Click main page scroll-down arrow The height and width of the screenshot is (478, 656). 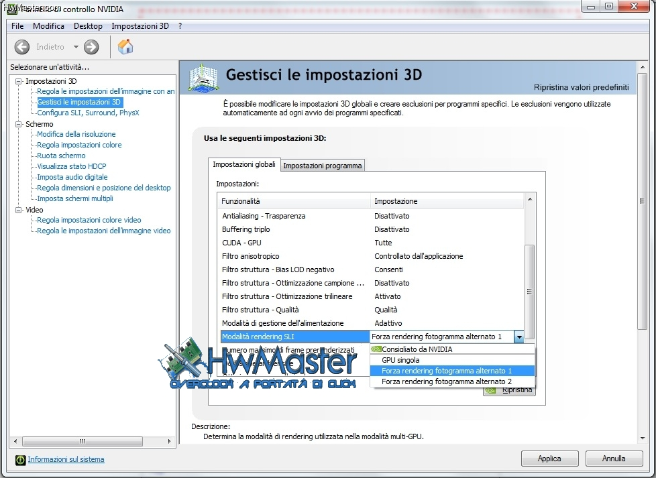pos(642,438)
